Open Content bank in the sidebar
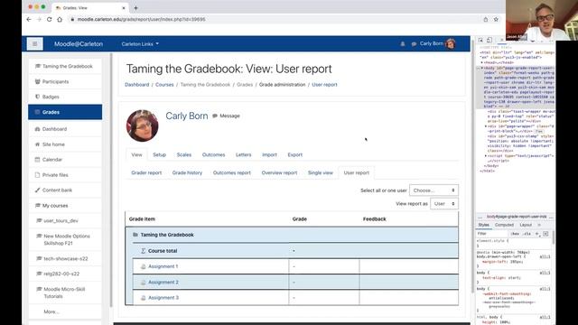 (x=65, y=190)
